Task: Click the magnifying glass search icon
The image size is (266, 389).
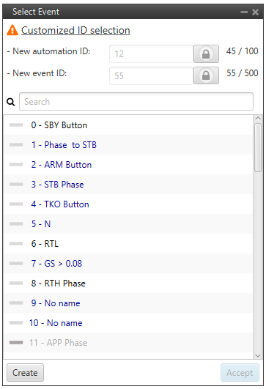Action: click(x=11, y=102)
